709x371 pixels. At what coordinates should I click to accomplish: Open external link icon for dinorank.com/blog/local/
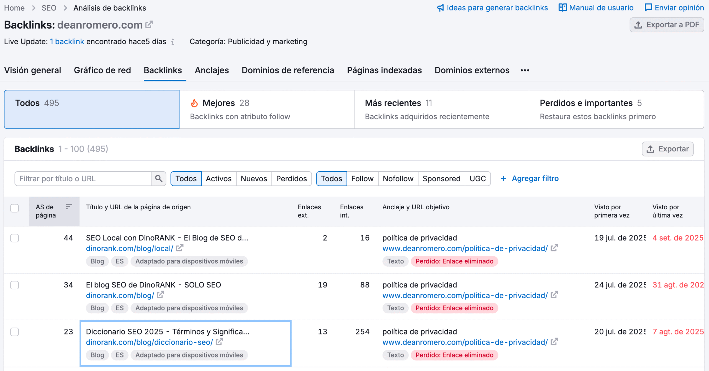(180, 248)
